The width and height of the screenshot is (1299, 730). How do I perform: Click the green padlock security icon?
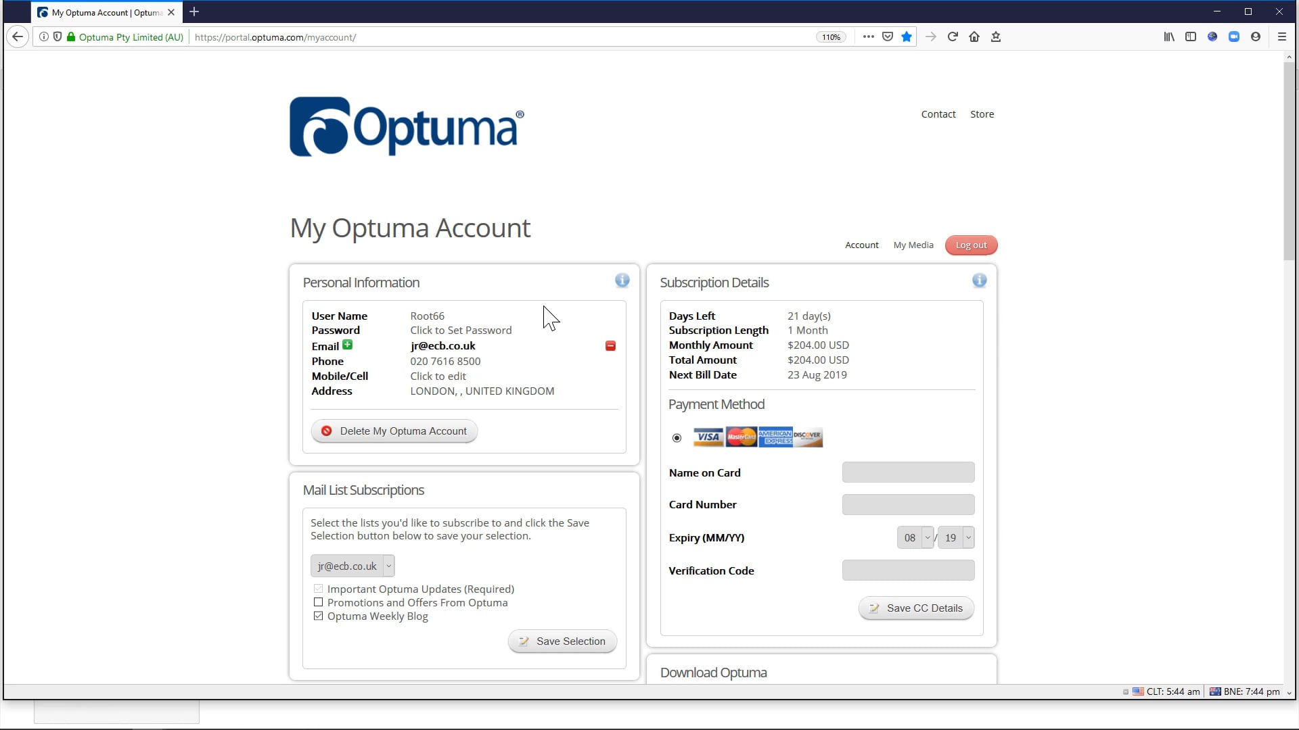point(71,37)
